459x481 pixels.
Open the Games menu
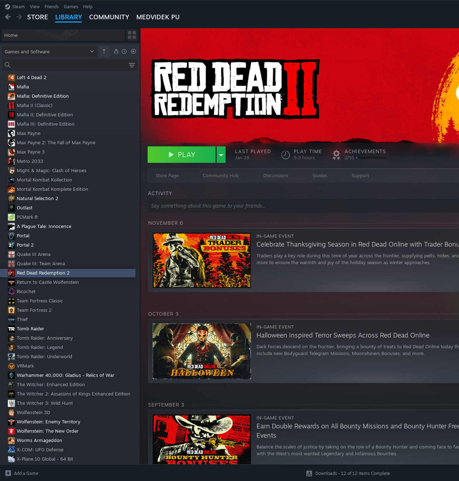(x=71, y=6)
